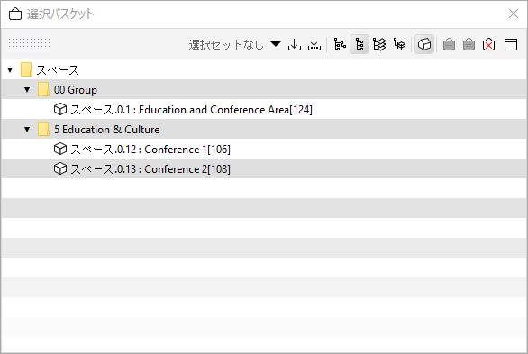Close the 選択バスケット panel
This screenshot has width=528, height=354.
[514, 14]
